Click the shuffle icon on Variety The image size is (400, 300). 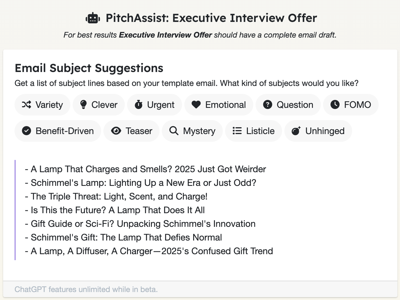[x=26, y=105]
